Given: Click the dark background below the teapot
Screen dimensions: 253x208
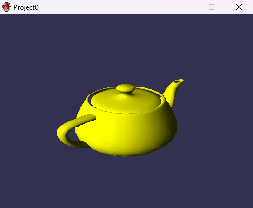Looking at the screenshot, I should click(x=126, y=181).
